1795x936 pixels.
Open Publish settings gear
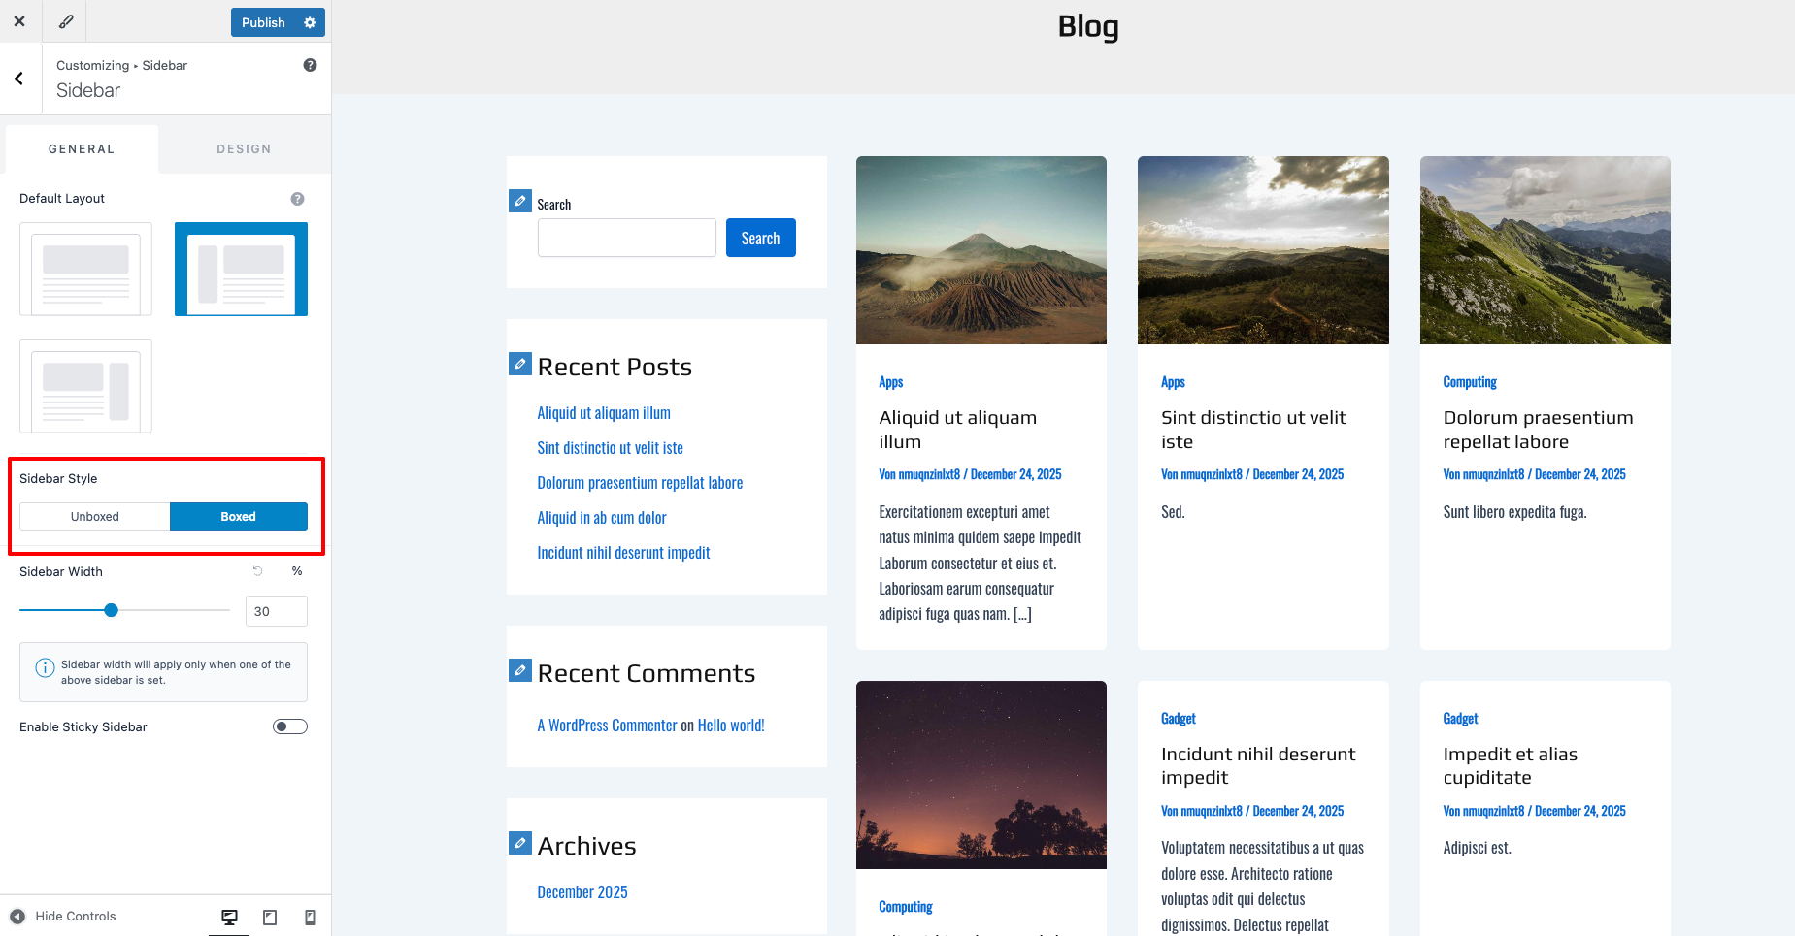[310, 22]
